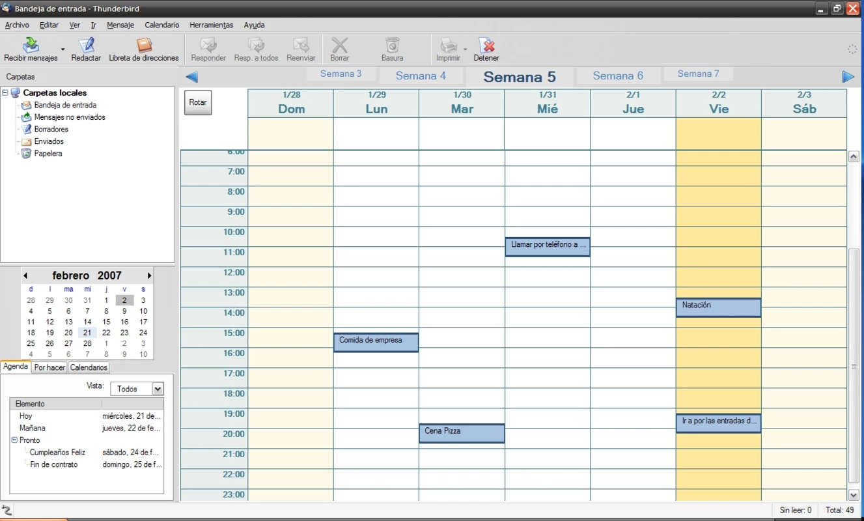Switch to the Calendarios tab
Image resolution: width=864 pixels, height=521 pixels.
[x=89, y=367]
